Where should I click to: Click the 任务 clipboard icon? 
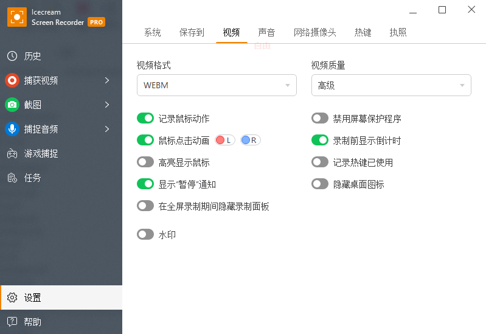12,178
